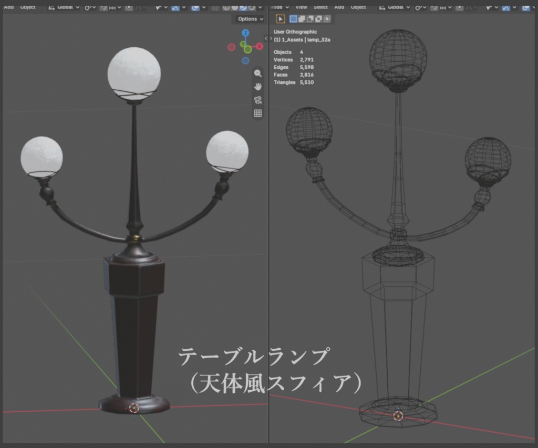Choose 'Extend selection' mode icon
This screenshot has height=448, width=538.
[302, 19]
